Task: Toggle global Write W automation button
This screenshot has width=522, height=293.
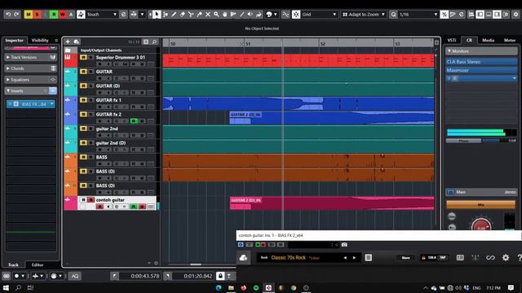Action: [62, 15]
